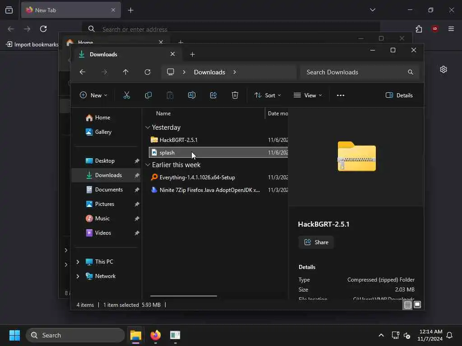The width and height of the screenshot is (462, 346).
Task: Open the Windows Start menu
Action: pyautogui.click(x=14, y=335)
